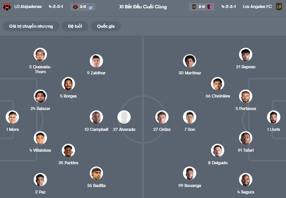
Task: Click the Los Angeles FC club crest
Action: (279, 7)
